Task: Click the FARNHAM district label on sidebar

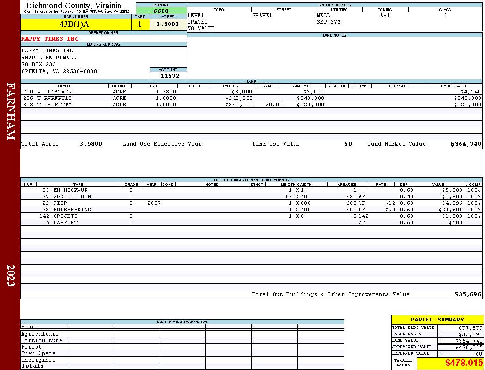Action: (11, 111)
